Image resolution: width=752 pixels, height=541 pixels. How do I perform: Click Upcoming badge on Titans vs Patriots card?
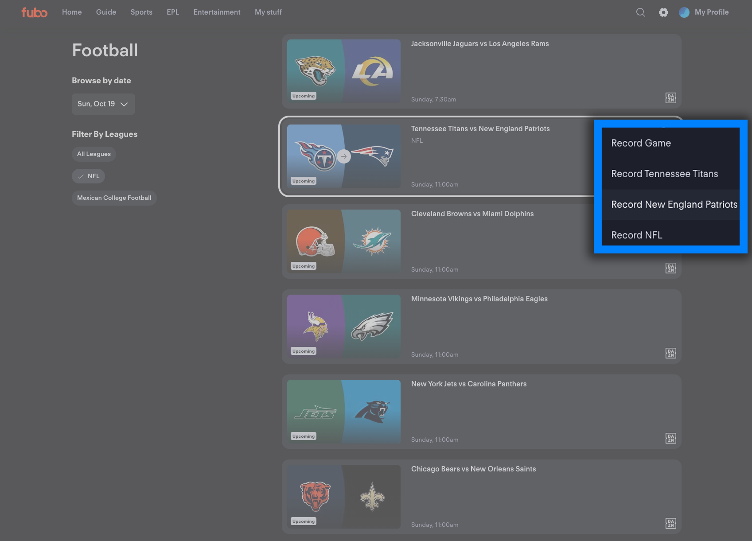(x=304, y=181)
